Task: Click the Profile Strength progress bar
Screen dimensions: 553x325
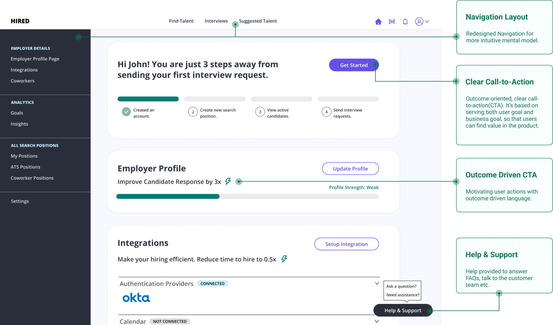Action: pos(247,196)
